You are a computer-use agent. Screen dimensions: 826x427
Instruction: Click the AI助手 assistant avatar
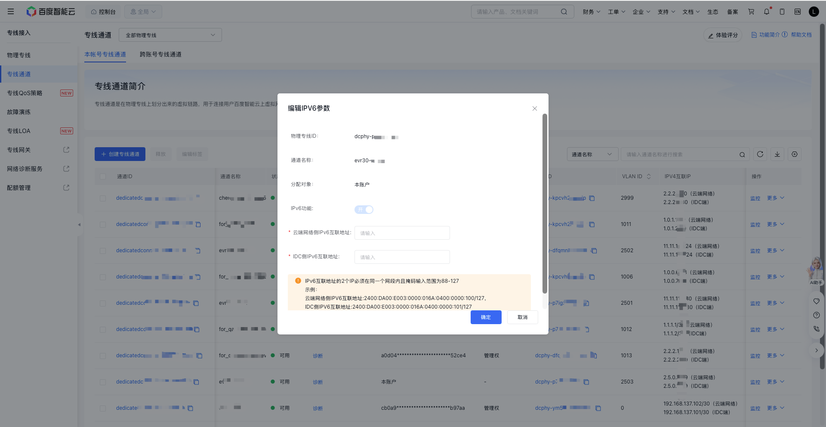(816, 271)
